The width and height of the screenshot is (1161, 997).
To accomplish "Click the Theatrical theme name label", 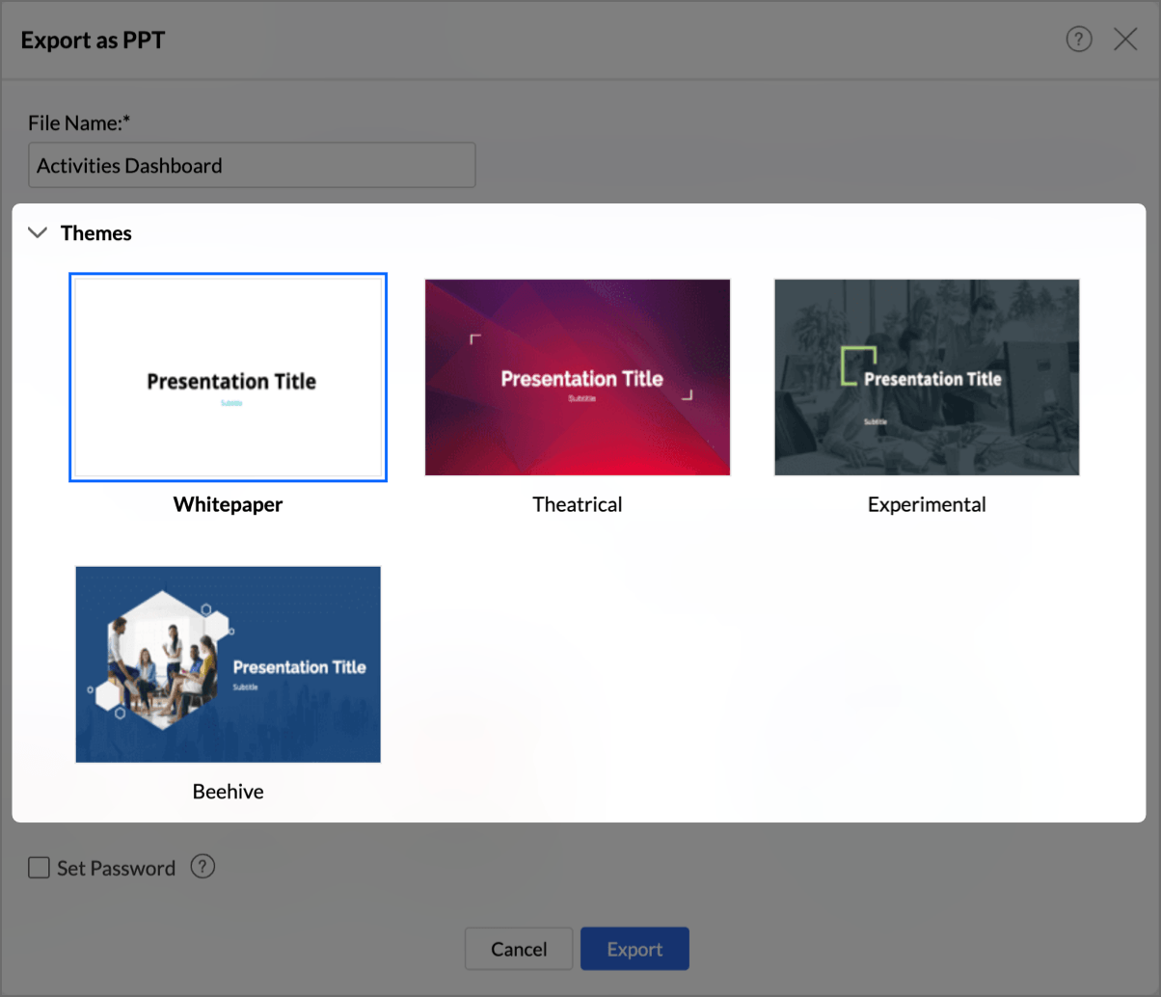I will (578, 504).
